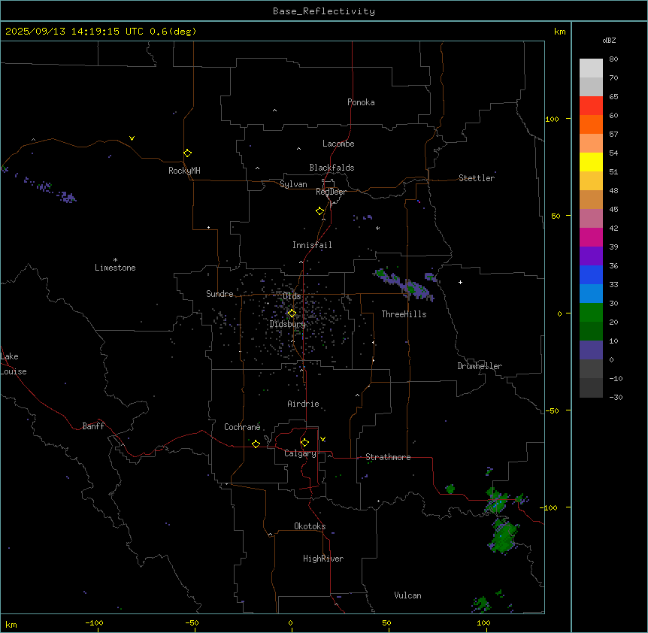This screenshot has width=648, height=633.
Task: Click the Innisfail city label
Action: [312, 245]
